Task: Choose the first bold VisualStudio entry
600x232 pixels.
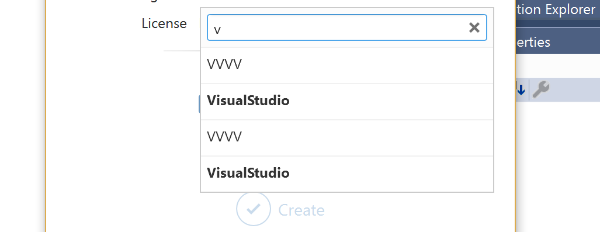Action: coord(347,102)
